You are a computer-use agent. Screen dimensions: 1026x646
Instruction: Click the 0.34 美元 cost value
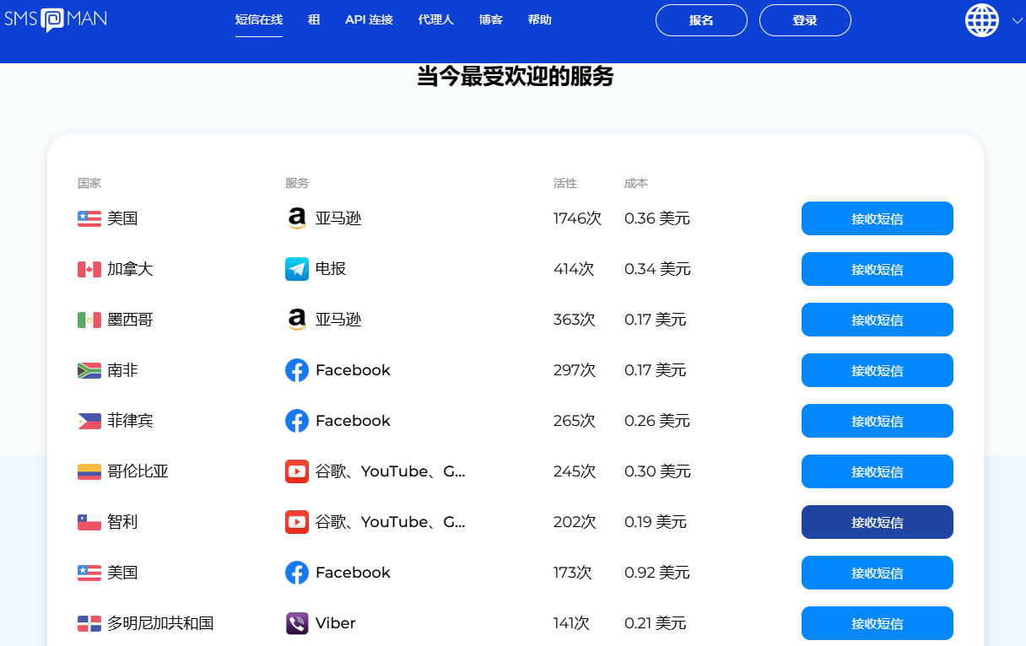click(657, 269)
